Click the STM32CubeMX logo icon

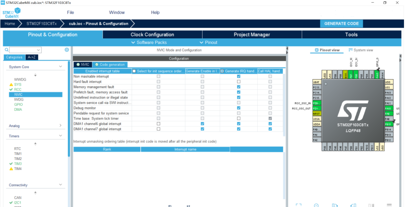point(11,13)
